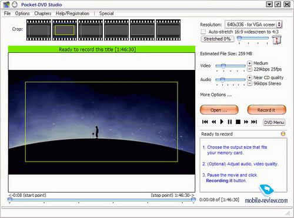294x218 pixels.
Task: Enable Auto-stretch 16:9 widescreen to 4:3
Action: tap(203, 32)
